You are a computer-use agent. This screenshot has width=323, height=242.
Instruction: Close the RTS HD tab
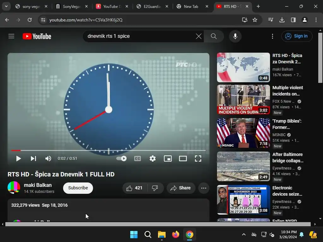tap(247, 7)
